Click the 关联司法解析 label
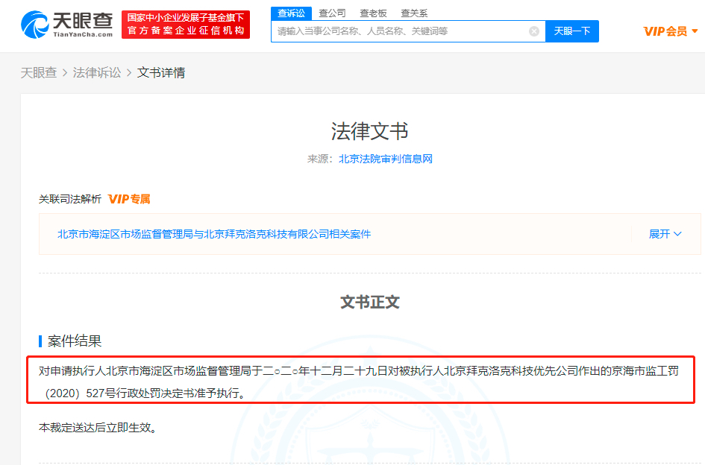 (x=69, y=199)
